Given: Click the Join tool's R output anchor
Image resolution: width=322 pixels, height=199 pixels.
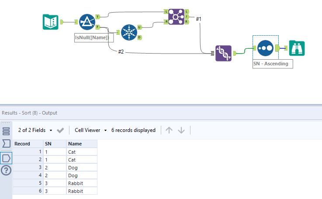Looking at the screenshot, I should tap(187, 22).
